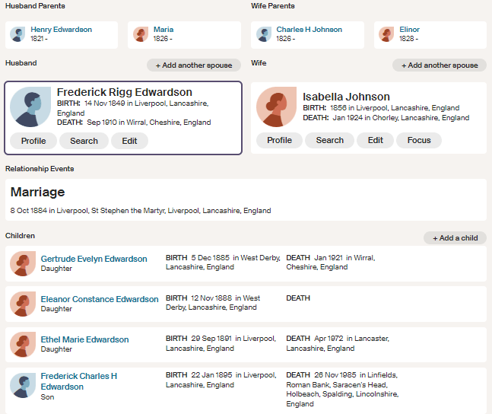This screenshot has height=414, width=492.
Task: Edit Frederick Rigg Edwardson's details
Action: pos(129,141)
